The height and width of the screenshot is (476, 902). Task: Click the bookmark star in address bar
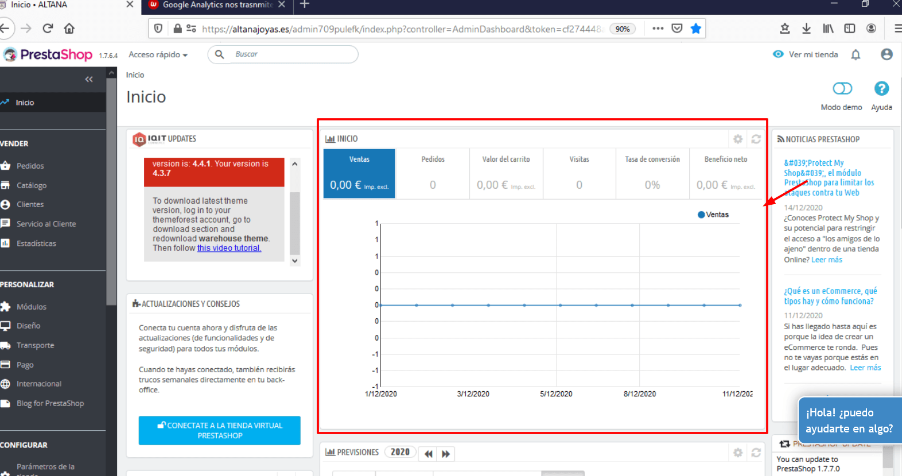(x=696, y=28)
